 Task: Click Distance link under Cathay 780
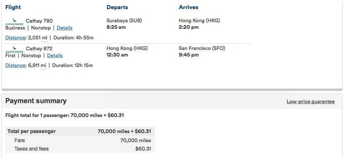(x=15, y=38)
